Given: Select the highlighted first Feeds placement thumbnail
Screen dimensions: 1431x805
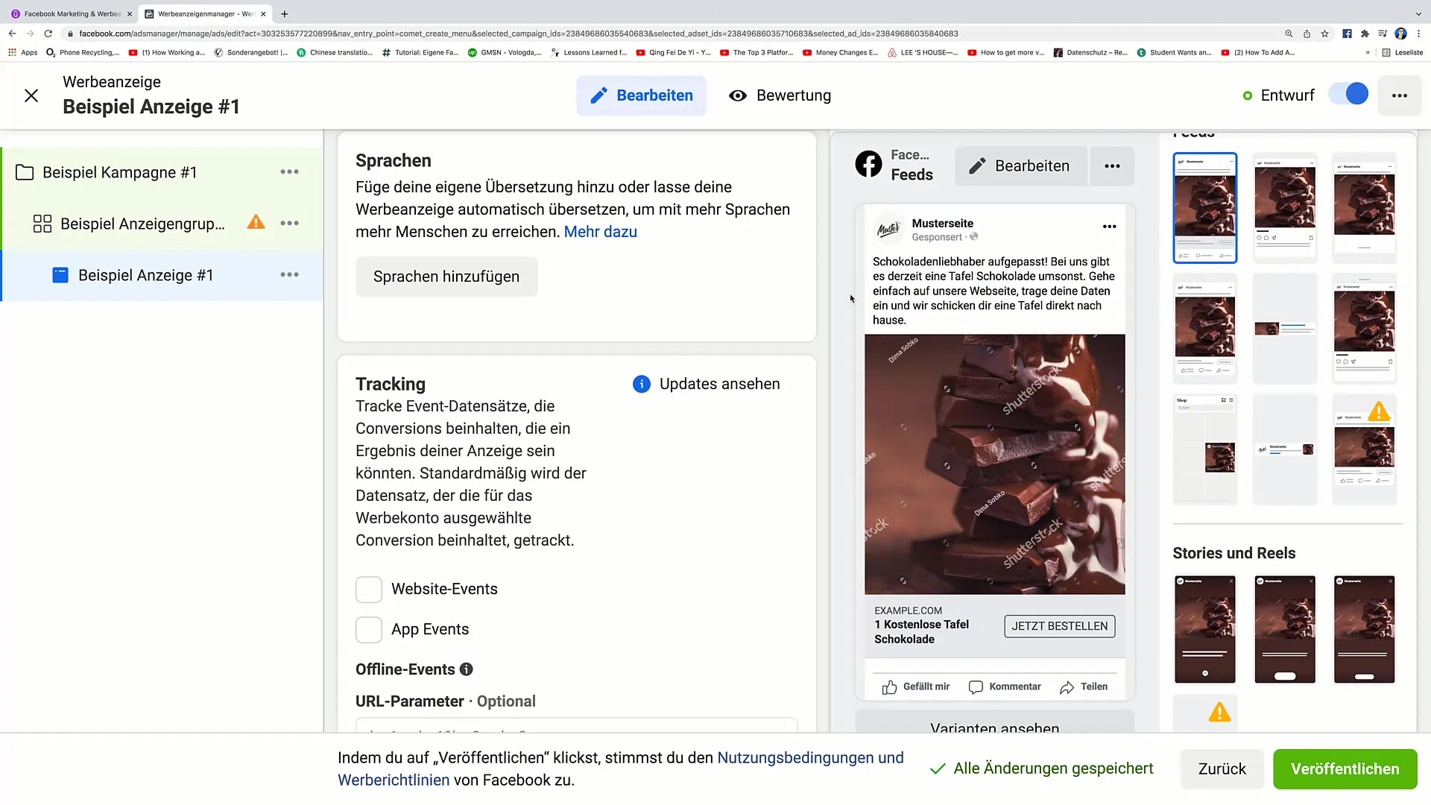Looking at the screenshot, I should pos(1204,208).
